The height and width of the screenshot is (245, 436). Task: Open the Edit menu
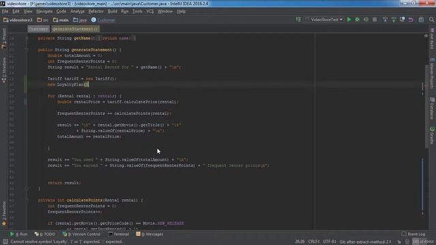tap(16, 12)
